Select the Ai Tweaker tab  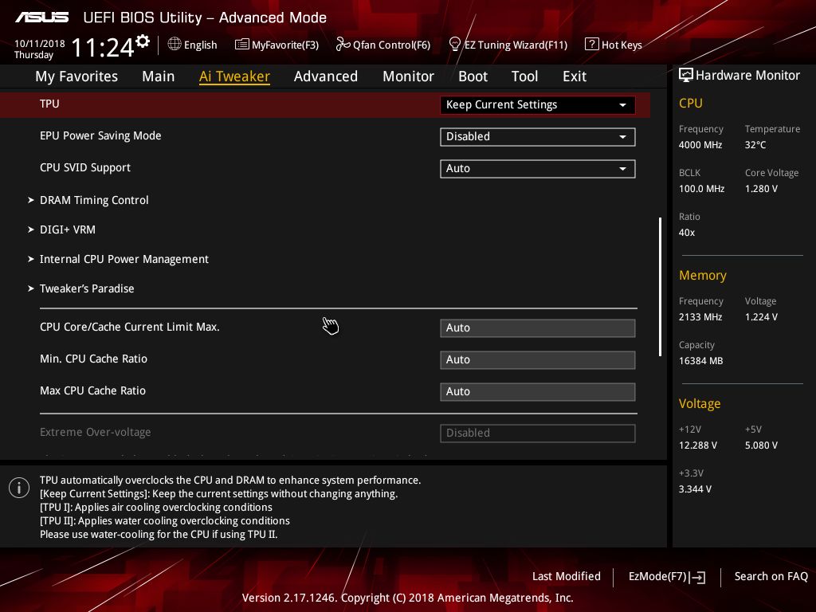(x=235, y=76)
